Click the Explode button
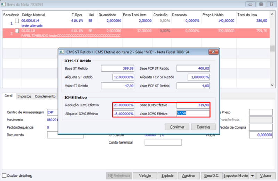278x181 pixels. pyautogui.click(x=167, y=176)
